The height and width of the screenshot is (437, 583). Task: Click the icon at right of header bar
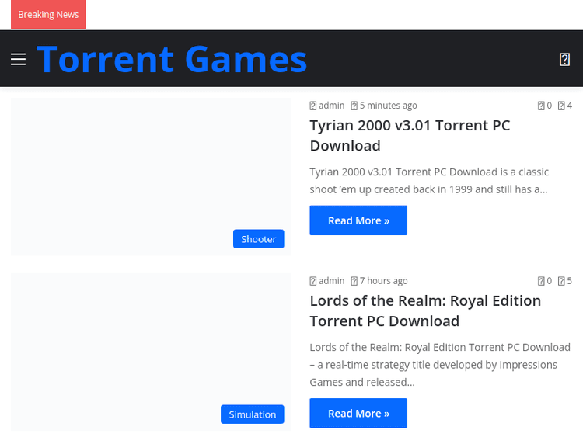click(x=564, y=59)
